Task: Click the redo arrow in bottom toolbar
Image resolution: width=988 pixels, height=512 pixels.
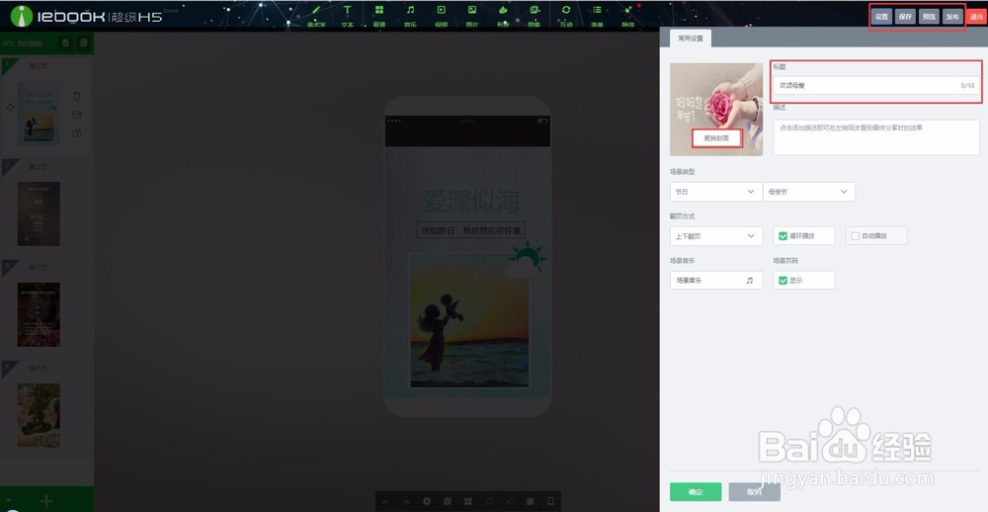Action: click(406, 501)
